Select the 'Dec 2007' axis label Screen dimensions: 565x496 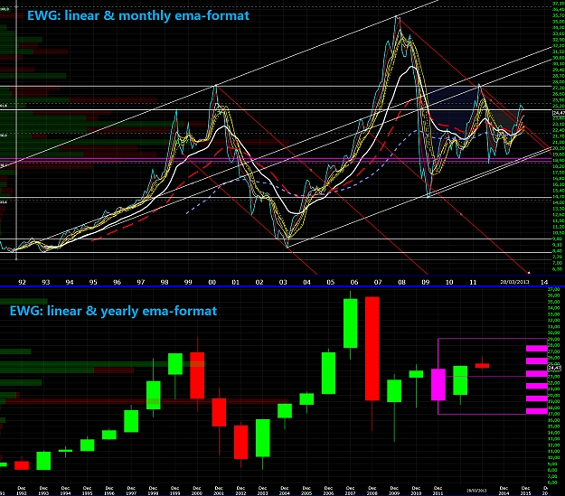(x=350, y=491)
